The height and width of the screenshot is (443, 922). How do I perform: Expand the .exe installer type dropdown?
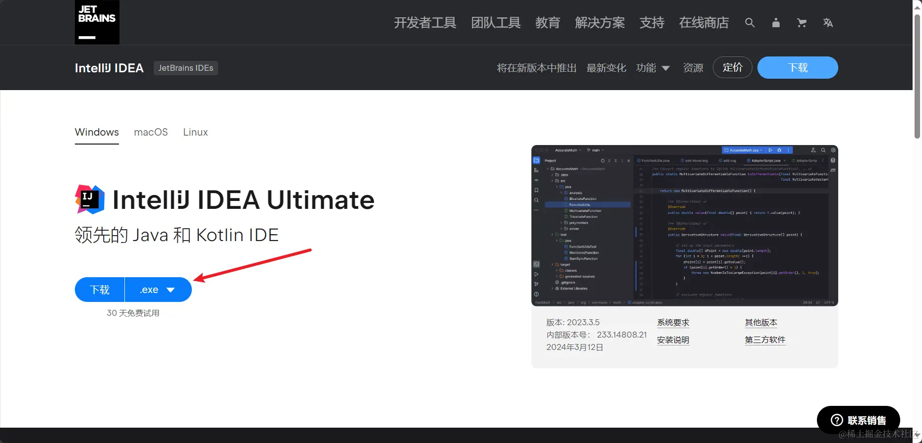(x=158, y=290)
